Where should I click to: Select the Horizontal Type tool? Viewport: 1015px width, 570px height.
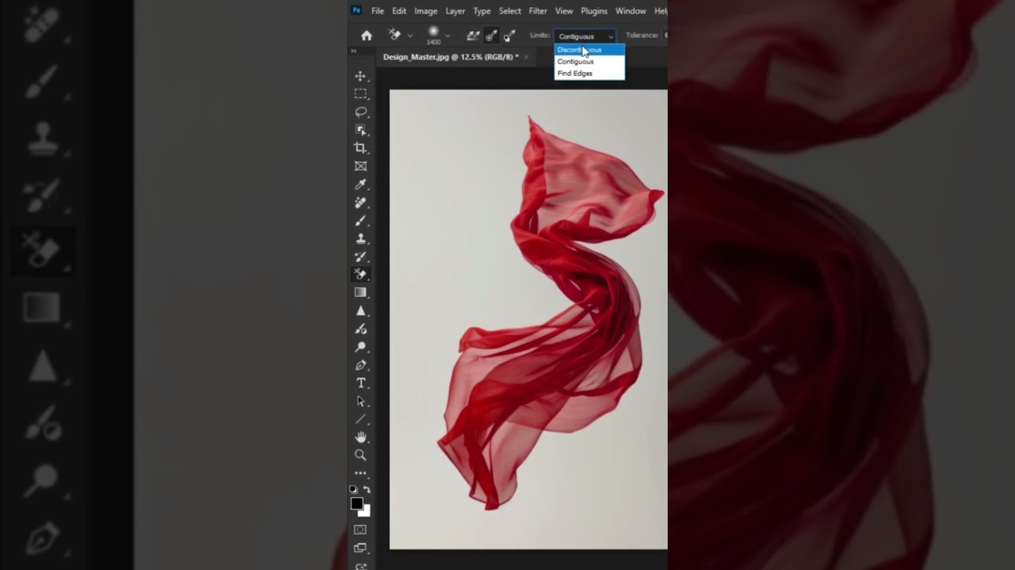(361, 383)
